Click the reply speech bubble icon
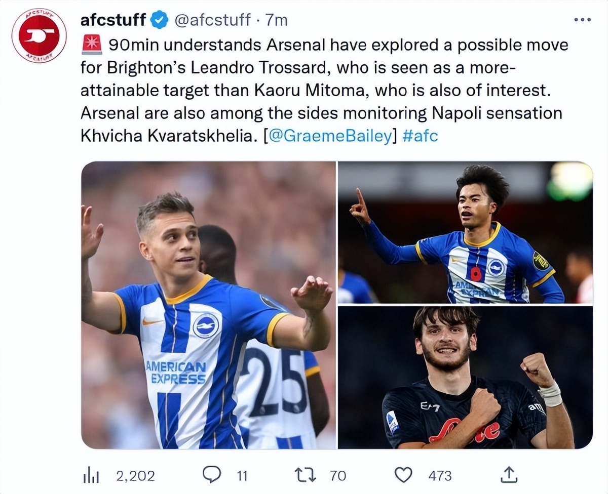 (x=211, y=475)
